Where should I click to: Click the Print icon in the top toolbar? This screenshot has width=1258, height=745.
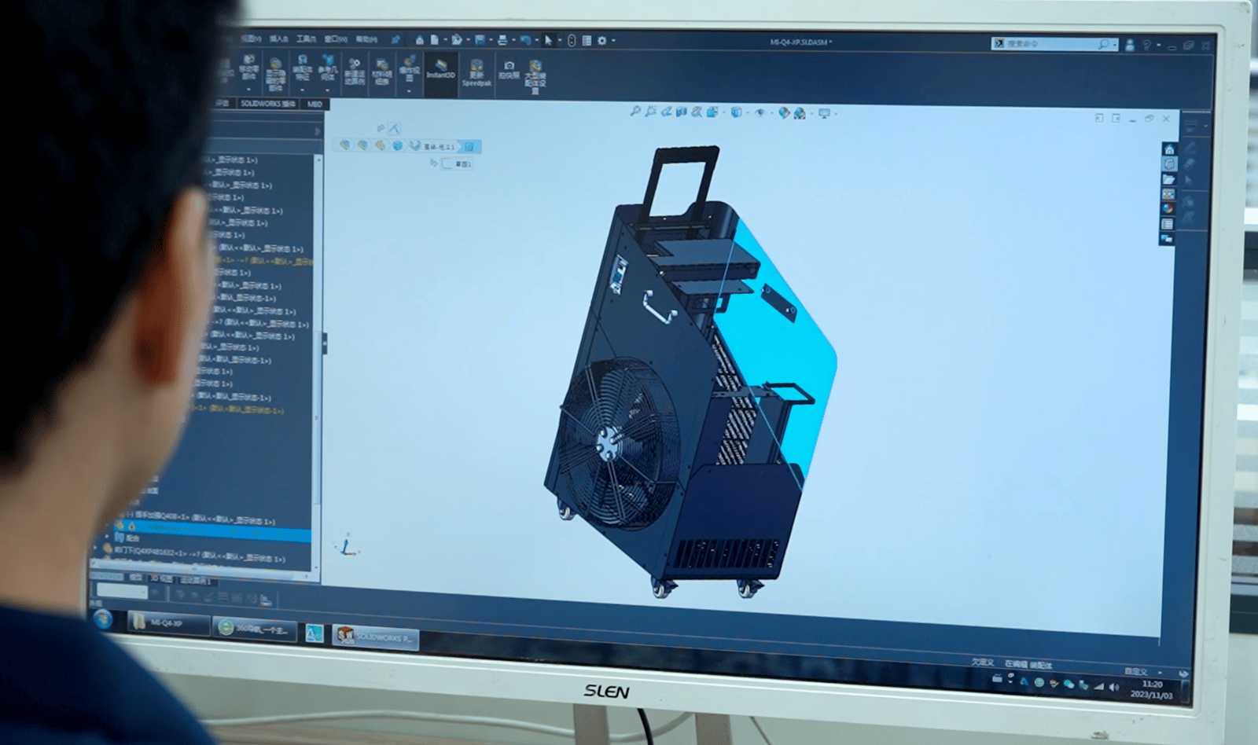click(502, 39)
